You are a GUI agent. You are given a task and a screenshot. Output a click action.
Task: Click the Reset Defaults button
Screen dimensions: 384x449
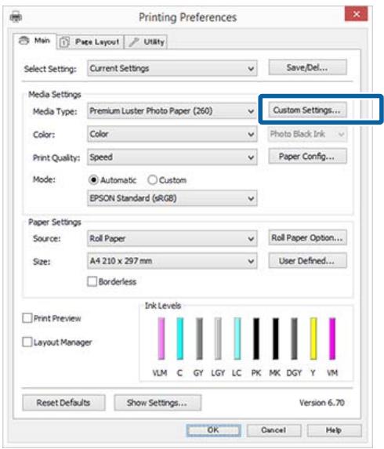63,403
